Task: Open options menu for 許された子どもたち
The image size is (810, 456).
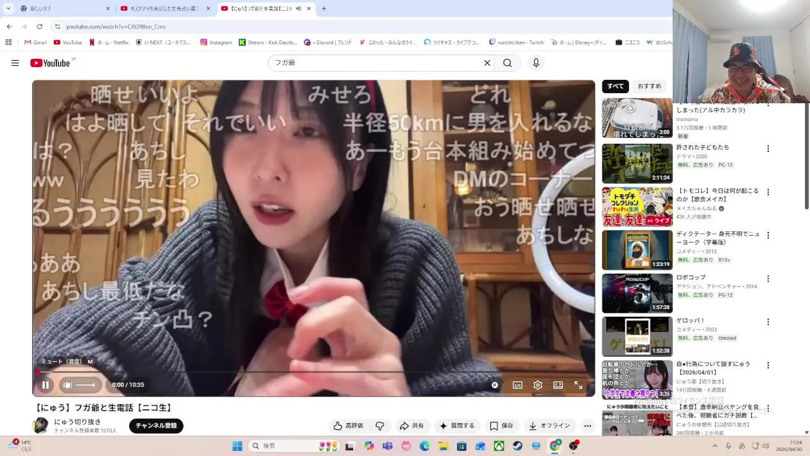Action: 768,149
